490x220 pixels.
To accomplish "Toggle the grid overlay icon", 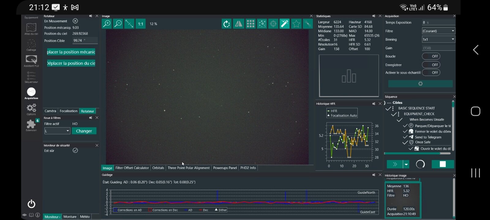I will (250, 24).
